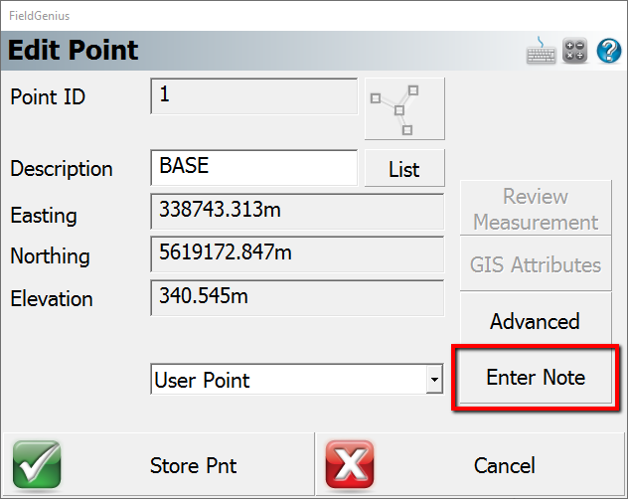Click the Store Pnt label

click(x=193, y=465)
